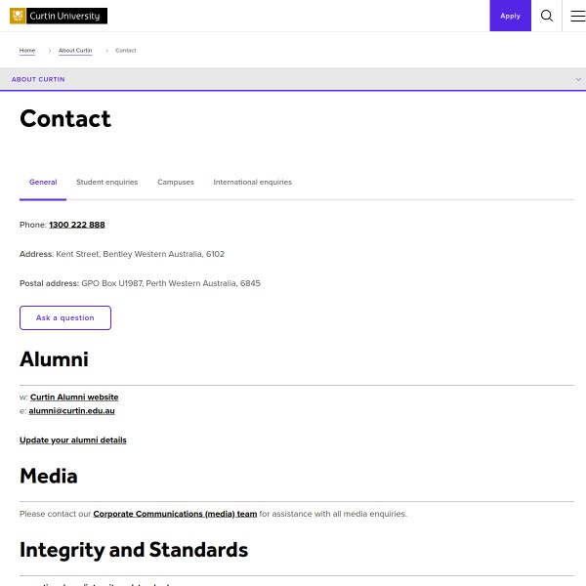This screenshot has width=586, height=586.
Task: Select the General tab
Action: point(43,182)
